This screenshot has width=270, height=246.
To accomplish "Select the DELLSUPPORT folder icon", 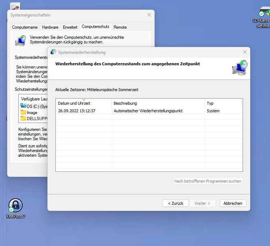I will (x=23, y=118).
